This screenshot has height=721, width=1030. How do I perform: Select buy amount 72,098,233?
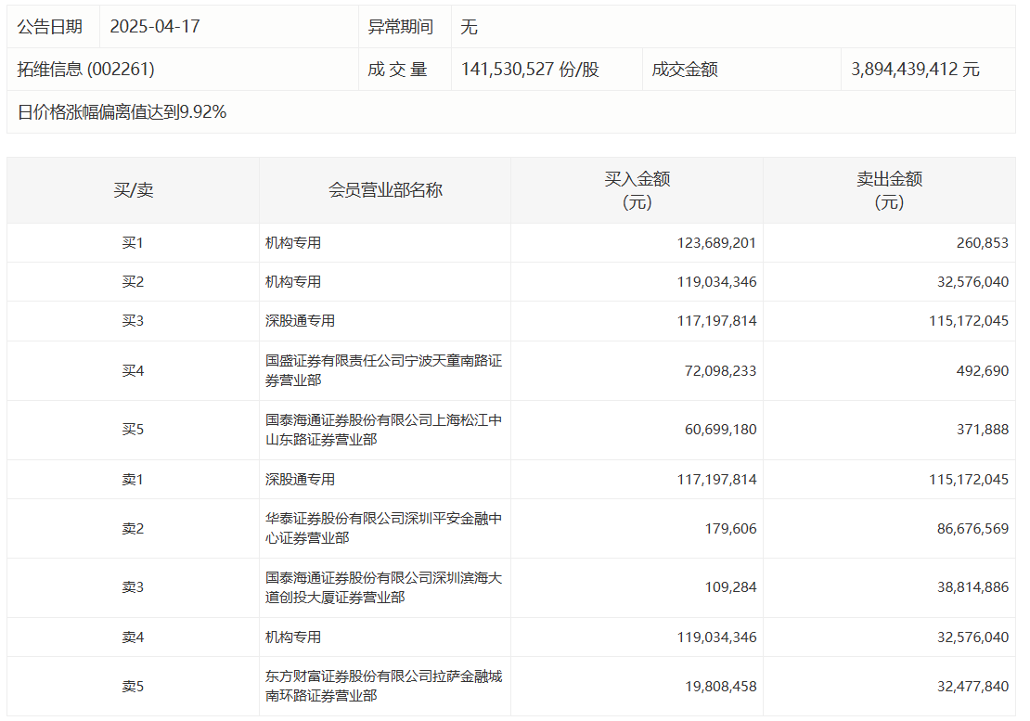(x=721, y=371)
